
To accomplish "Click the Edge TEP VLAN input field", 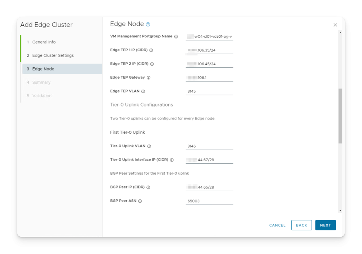I will [x=209, y=91].
